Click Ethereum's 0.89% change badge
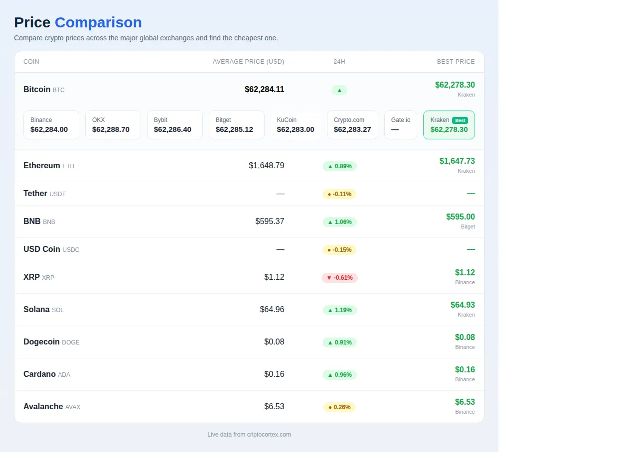638x452 pixels. (x=339, y=166)
